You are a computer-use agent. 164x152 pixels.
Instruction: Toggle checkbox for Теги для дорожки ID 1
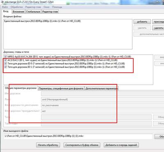click(x=5, y=67)
